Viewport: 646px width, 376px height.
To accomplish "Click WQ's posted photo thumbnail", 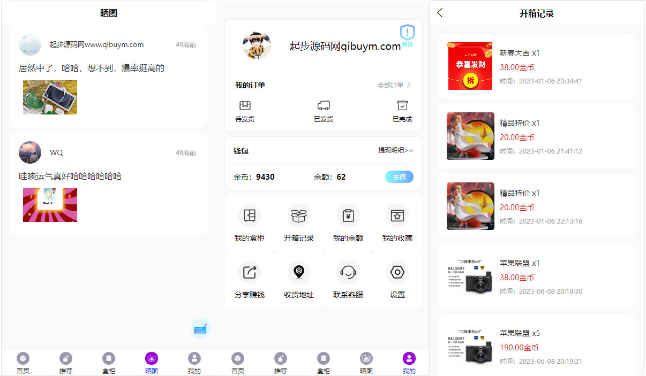I will coord(50,205).
